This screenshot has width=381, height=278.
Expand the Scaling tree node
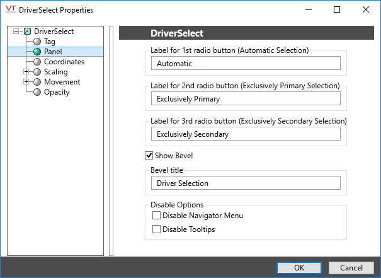click(x=26, y=72)
